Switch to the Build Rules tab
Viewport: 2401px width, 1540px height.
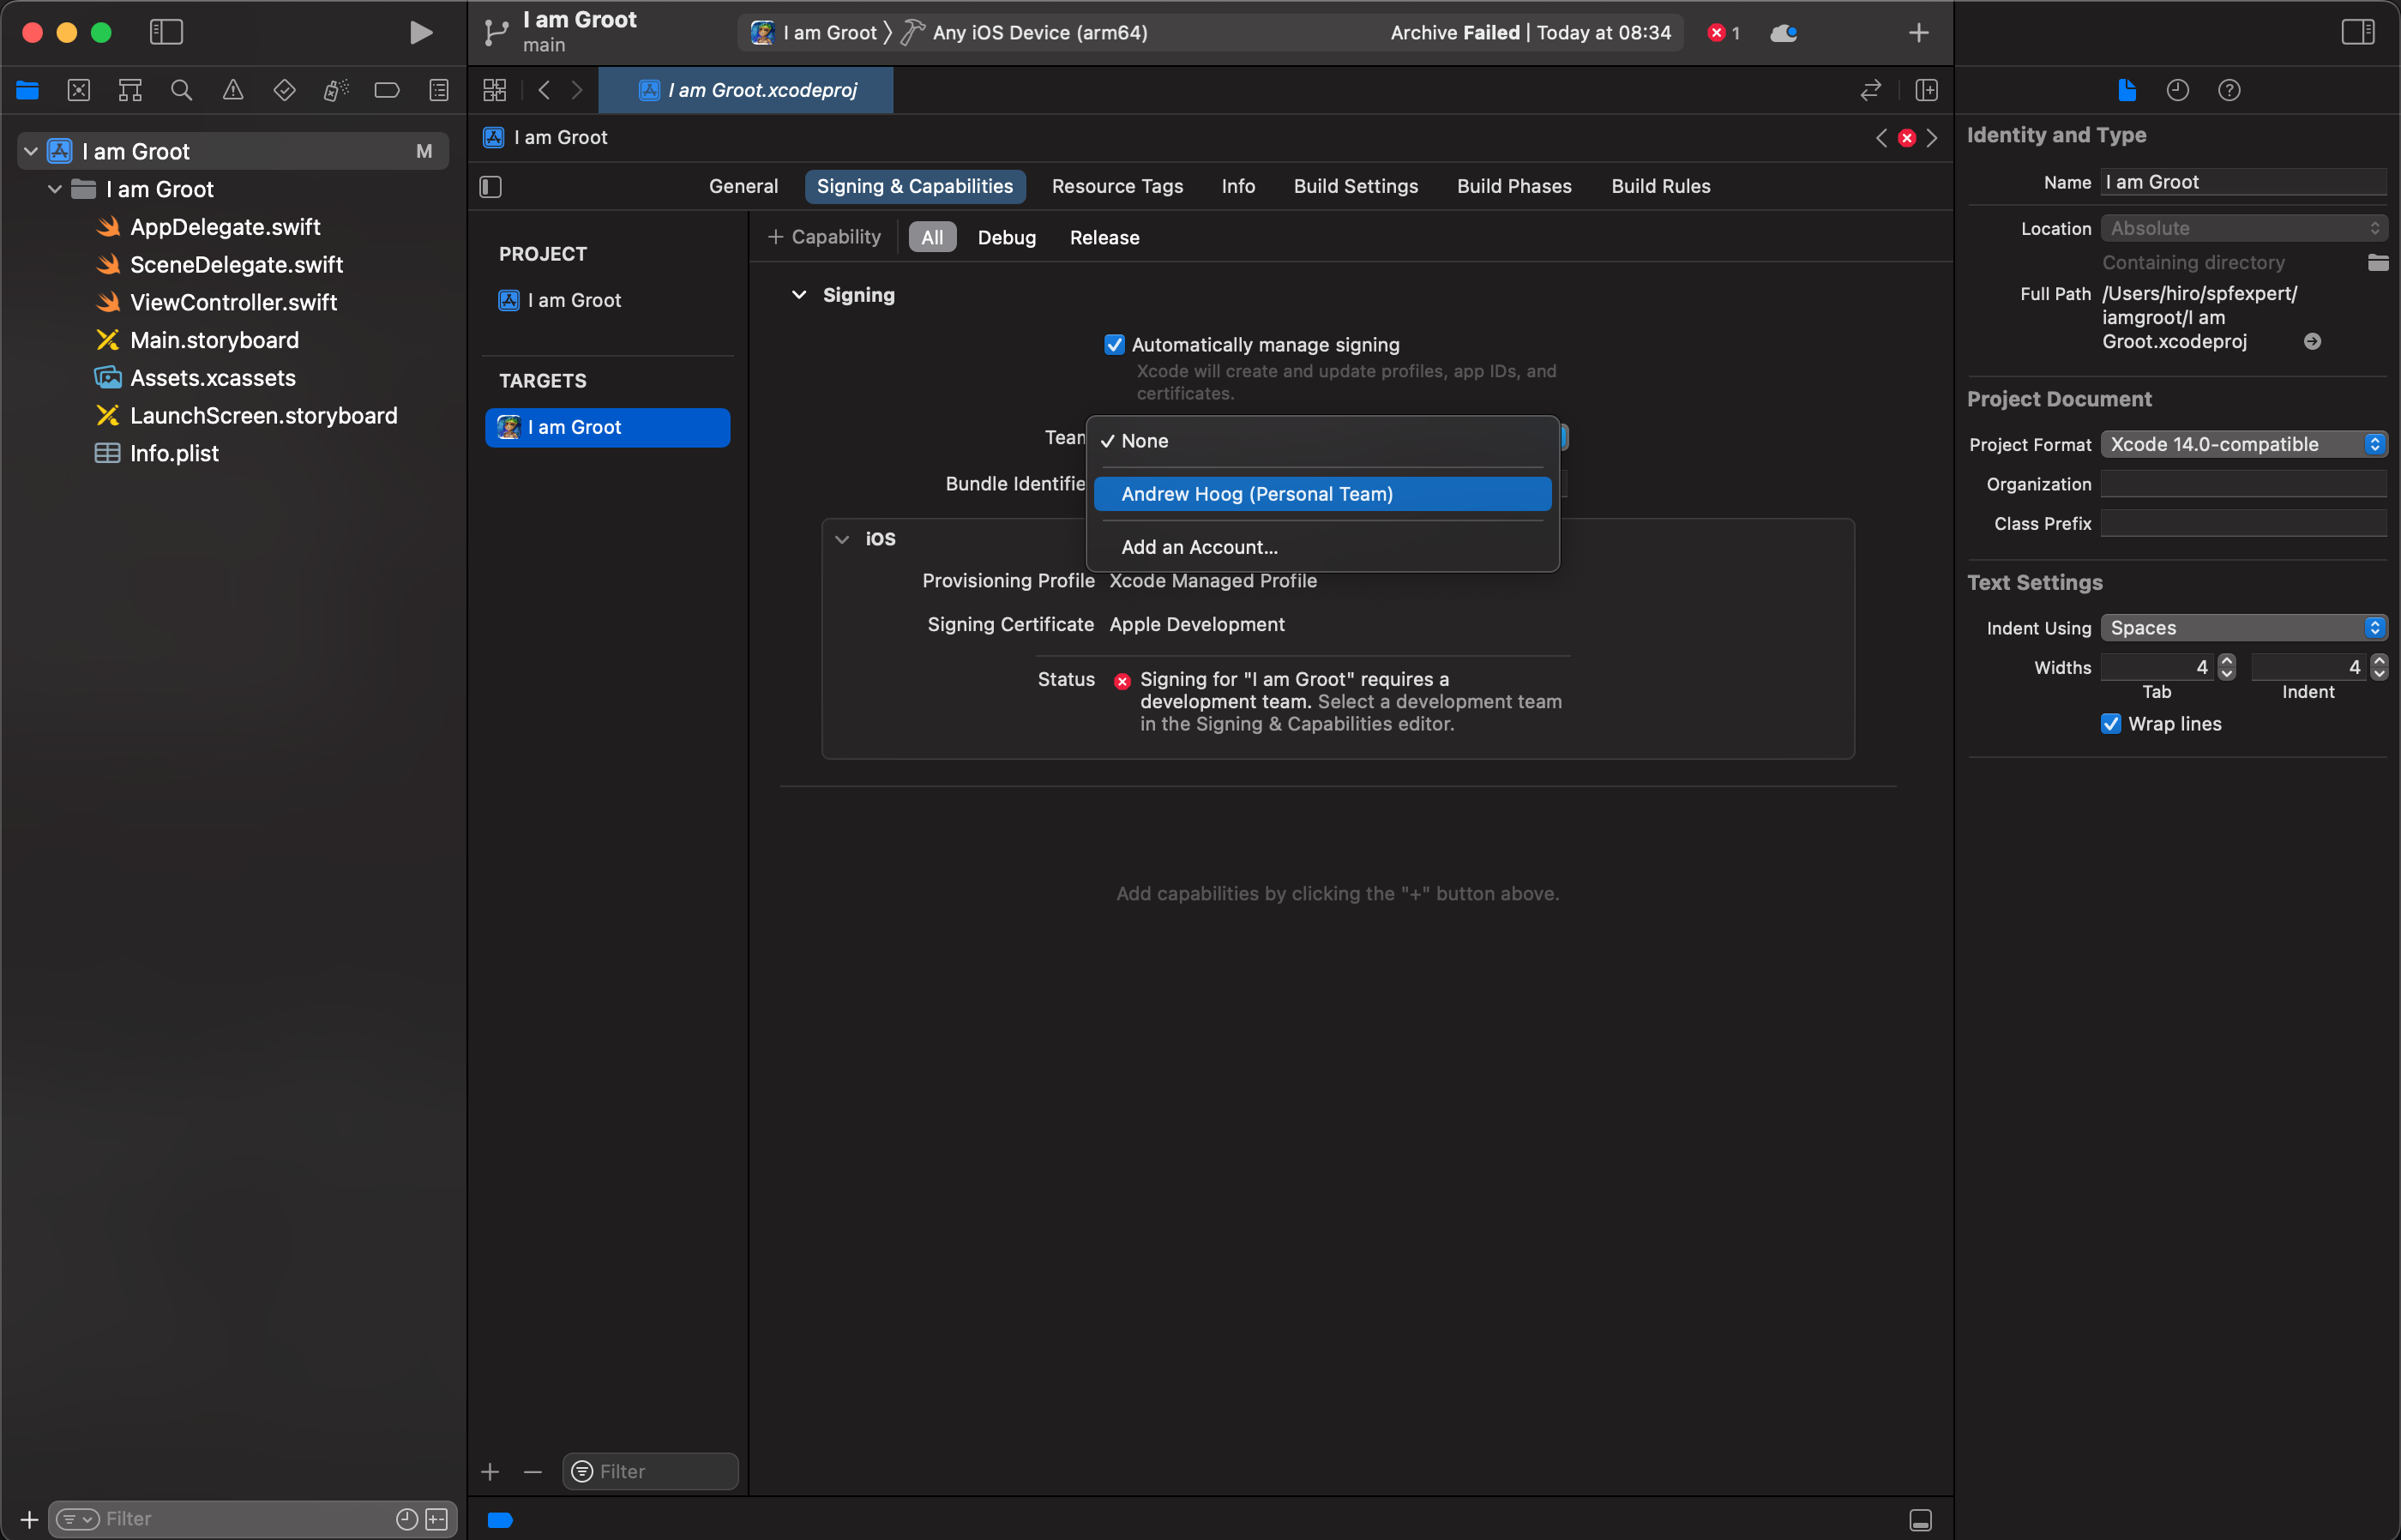(x=1660, y=186)
